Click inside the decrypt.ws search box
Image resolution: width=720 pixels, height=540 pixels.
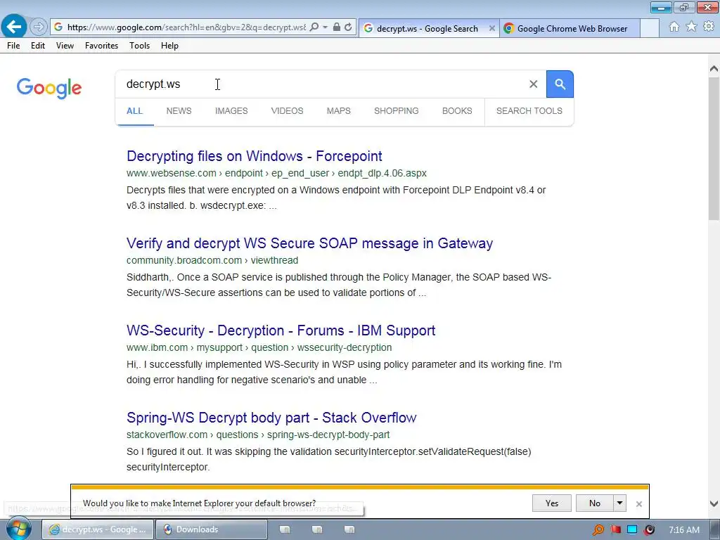[x=321, y=84]
